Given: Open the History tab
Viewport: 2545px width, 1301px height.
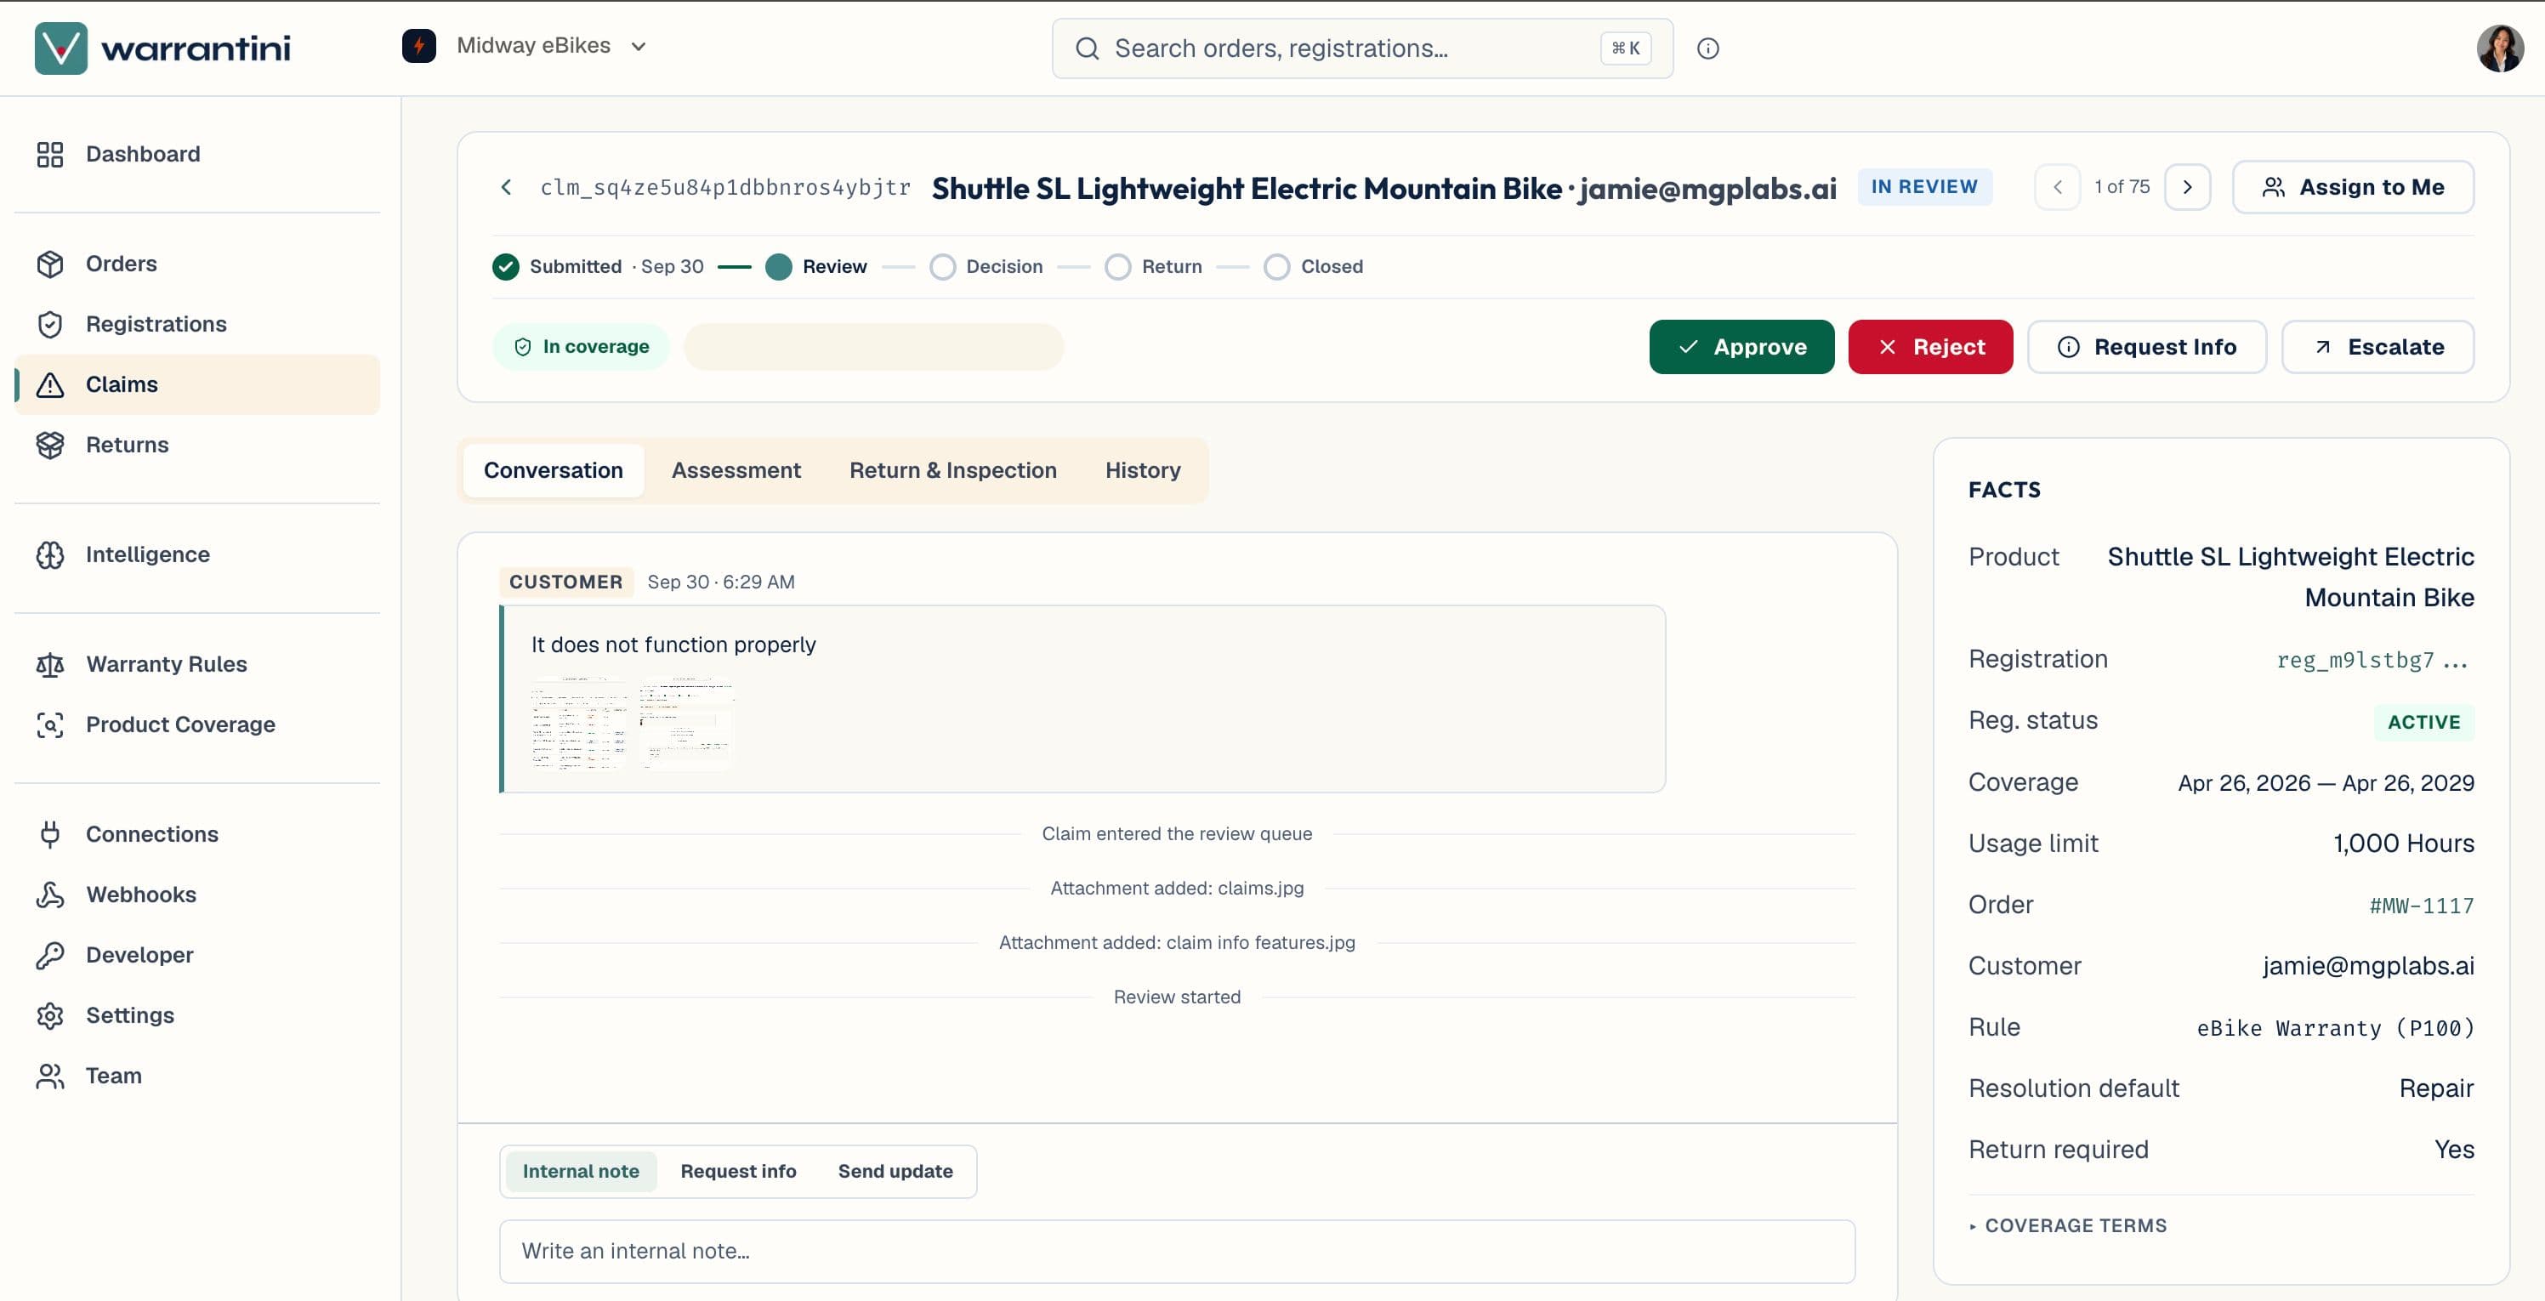Looking at the screenshot, I should pos(1142,470).
